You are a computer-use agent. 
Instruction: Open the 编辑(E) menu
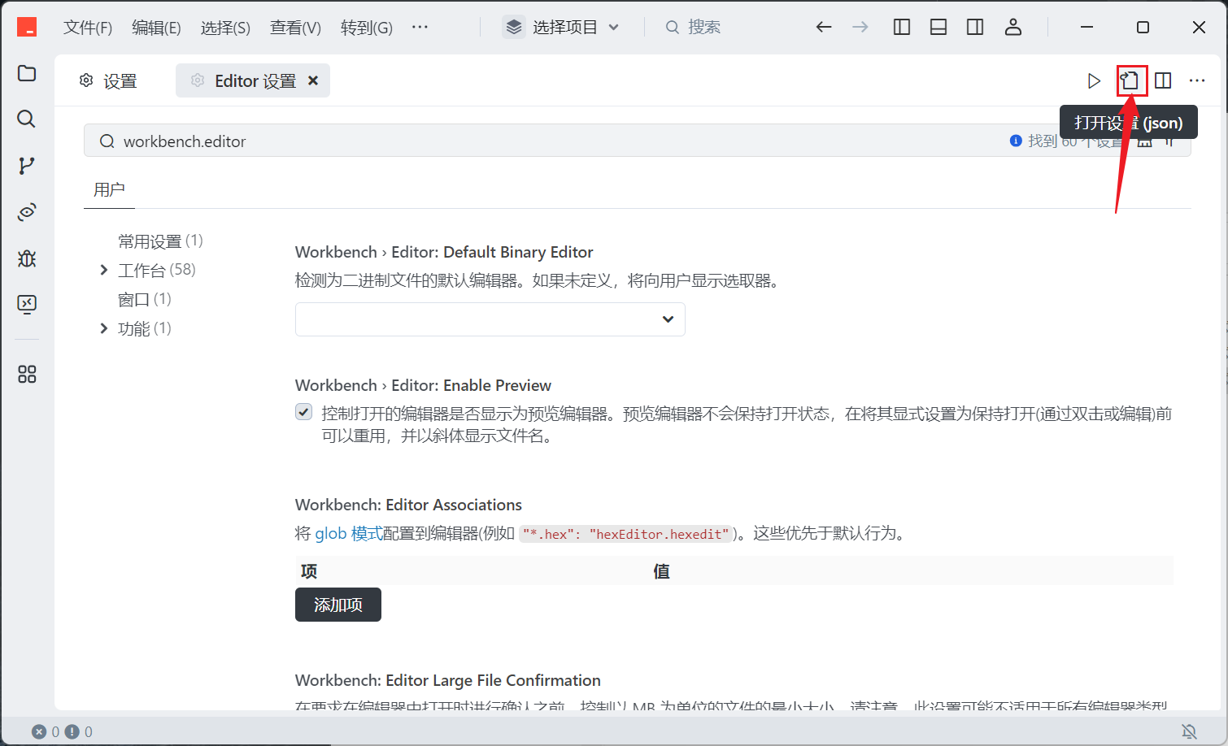[156, 28]
